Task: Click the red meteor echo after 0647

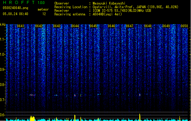Action: pyautogui.click(x=140, y=95)
